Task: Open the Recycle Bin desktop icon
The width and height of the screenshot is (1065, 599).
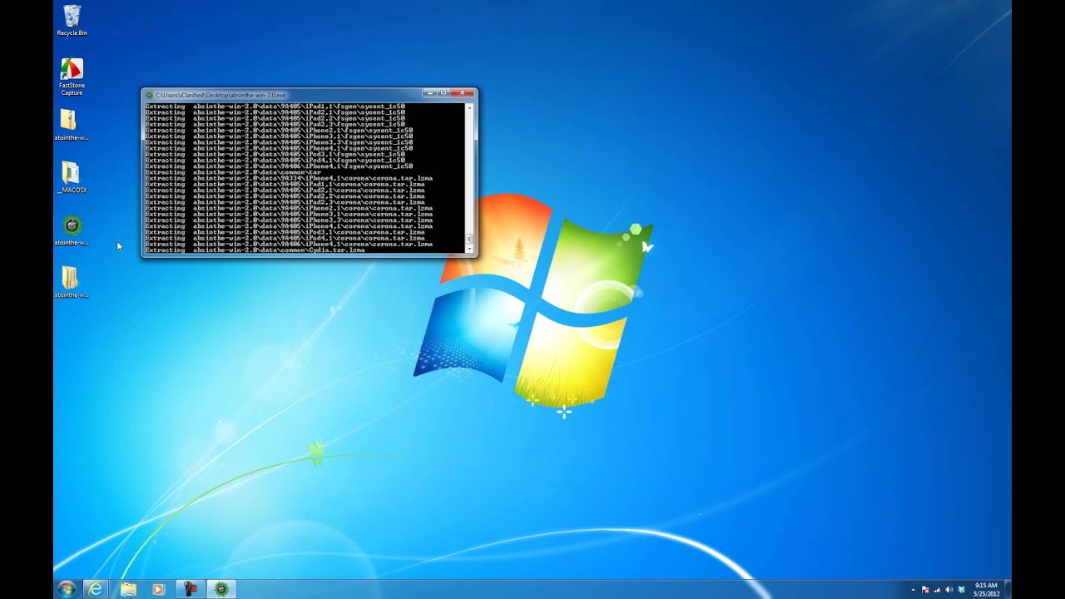Action: (x=72, y=20)
